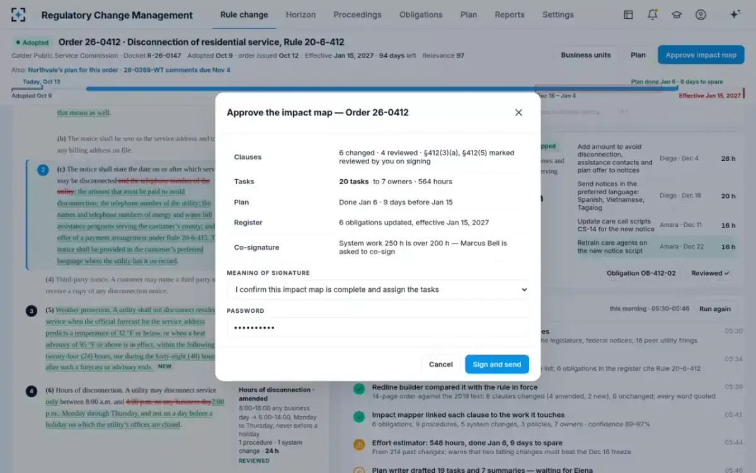
Task: Select the Update care call scripts task
Action: click(x=656, y=225)
